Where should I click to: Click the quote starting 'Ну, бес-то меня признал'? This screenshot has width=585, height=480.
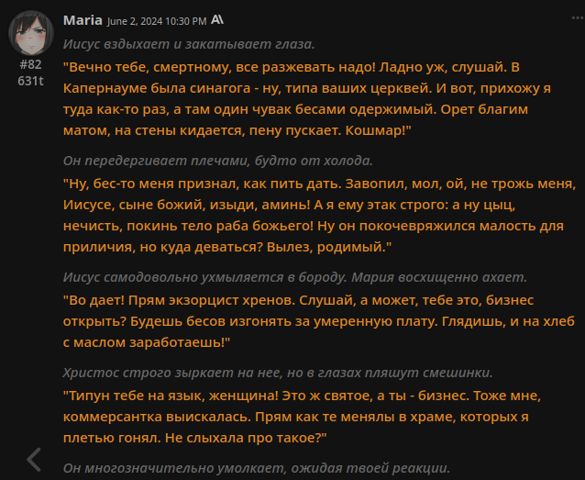(319, 215)
